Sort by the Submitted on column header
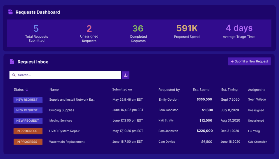 click(122, 89)
